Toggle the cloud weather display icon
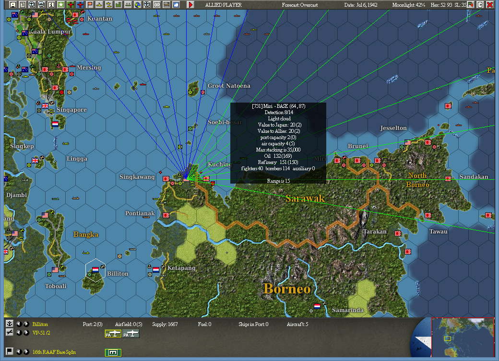499x361 pixels. point(175,5)
